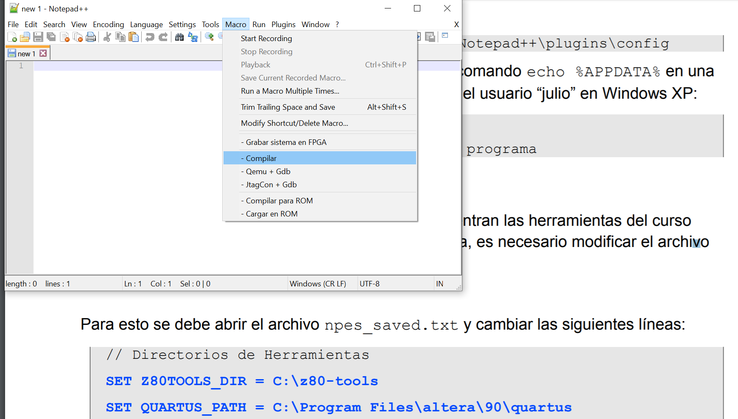Click the save macro multiple icon in toolbar

coord(430,37)
